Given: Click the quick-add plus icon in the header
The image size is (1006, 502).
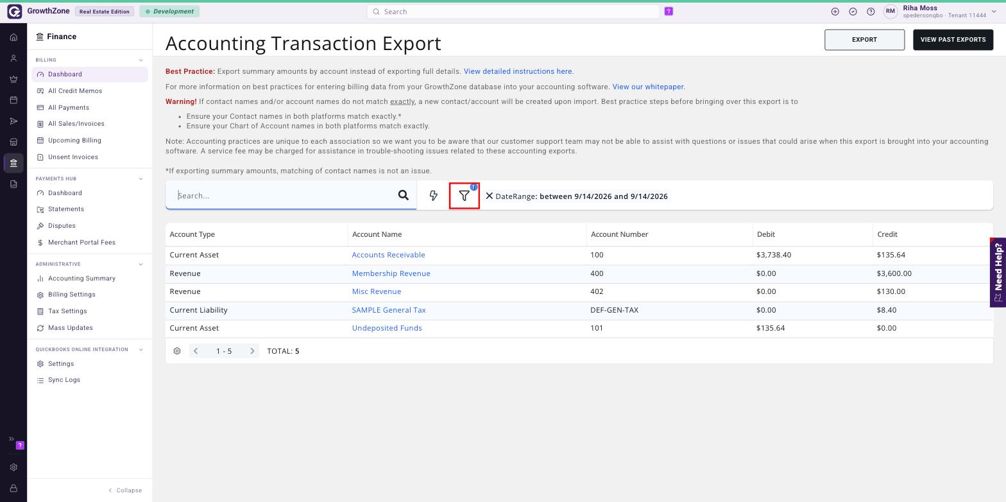Looking at the screenshot, I should [835, 12].
